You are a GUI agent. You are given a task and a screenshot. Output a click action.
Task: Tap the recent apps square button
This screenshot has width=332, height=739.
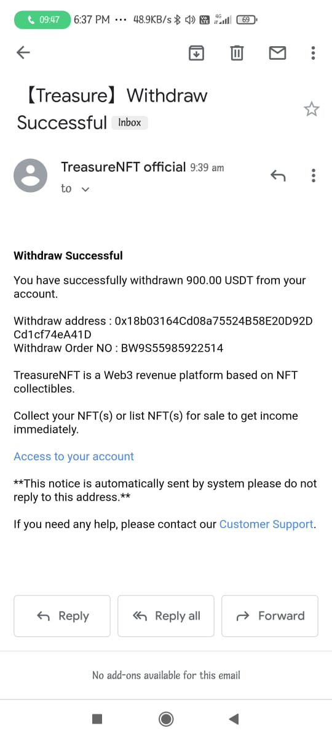(x=97, y=719)
